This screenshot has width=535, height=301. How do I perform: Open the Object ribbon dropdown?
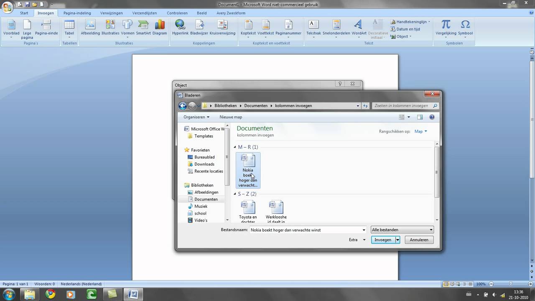[x=401, y=36]
